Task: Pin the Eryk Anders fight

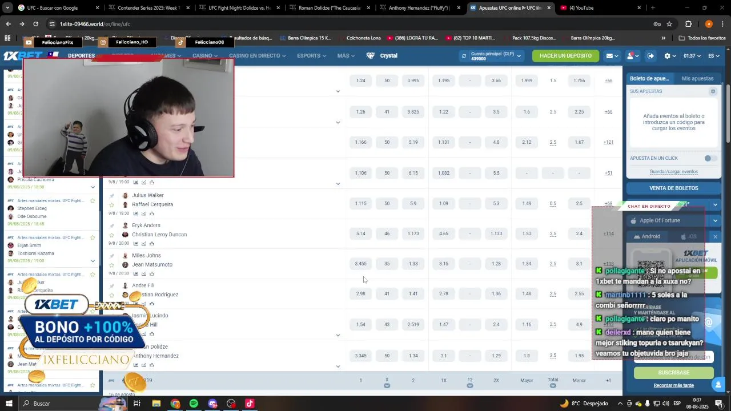Action: coord(112,225)
